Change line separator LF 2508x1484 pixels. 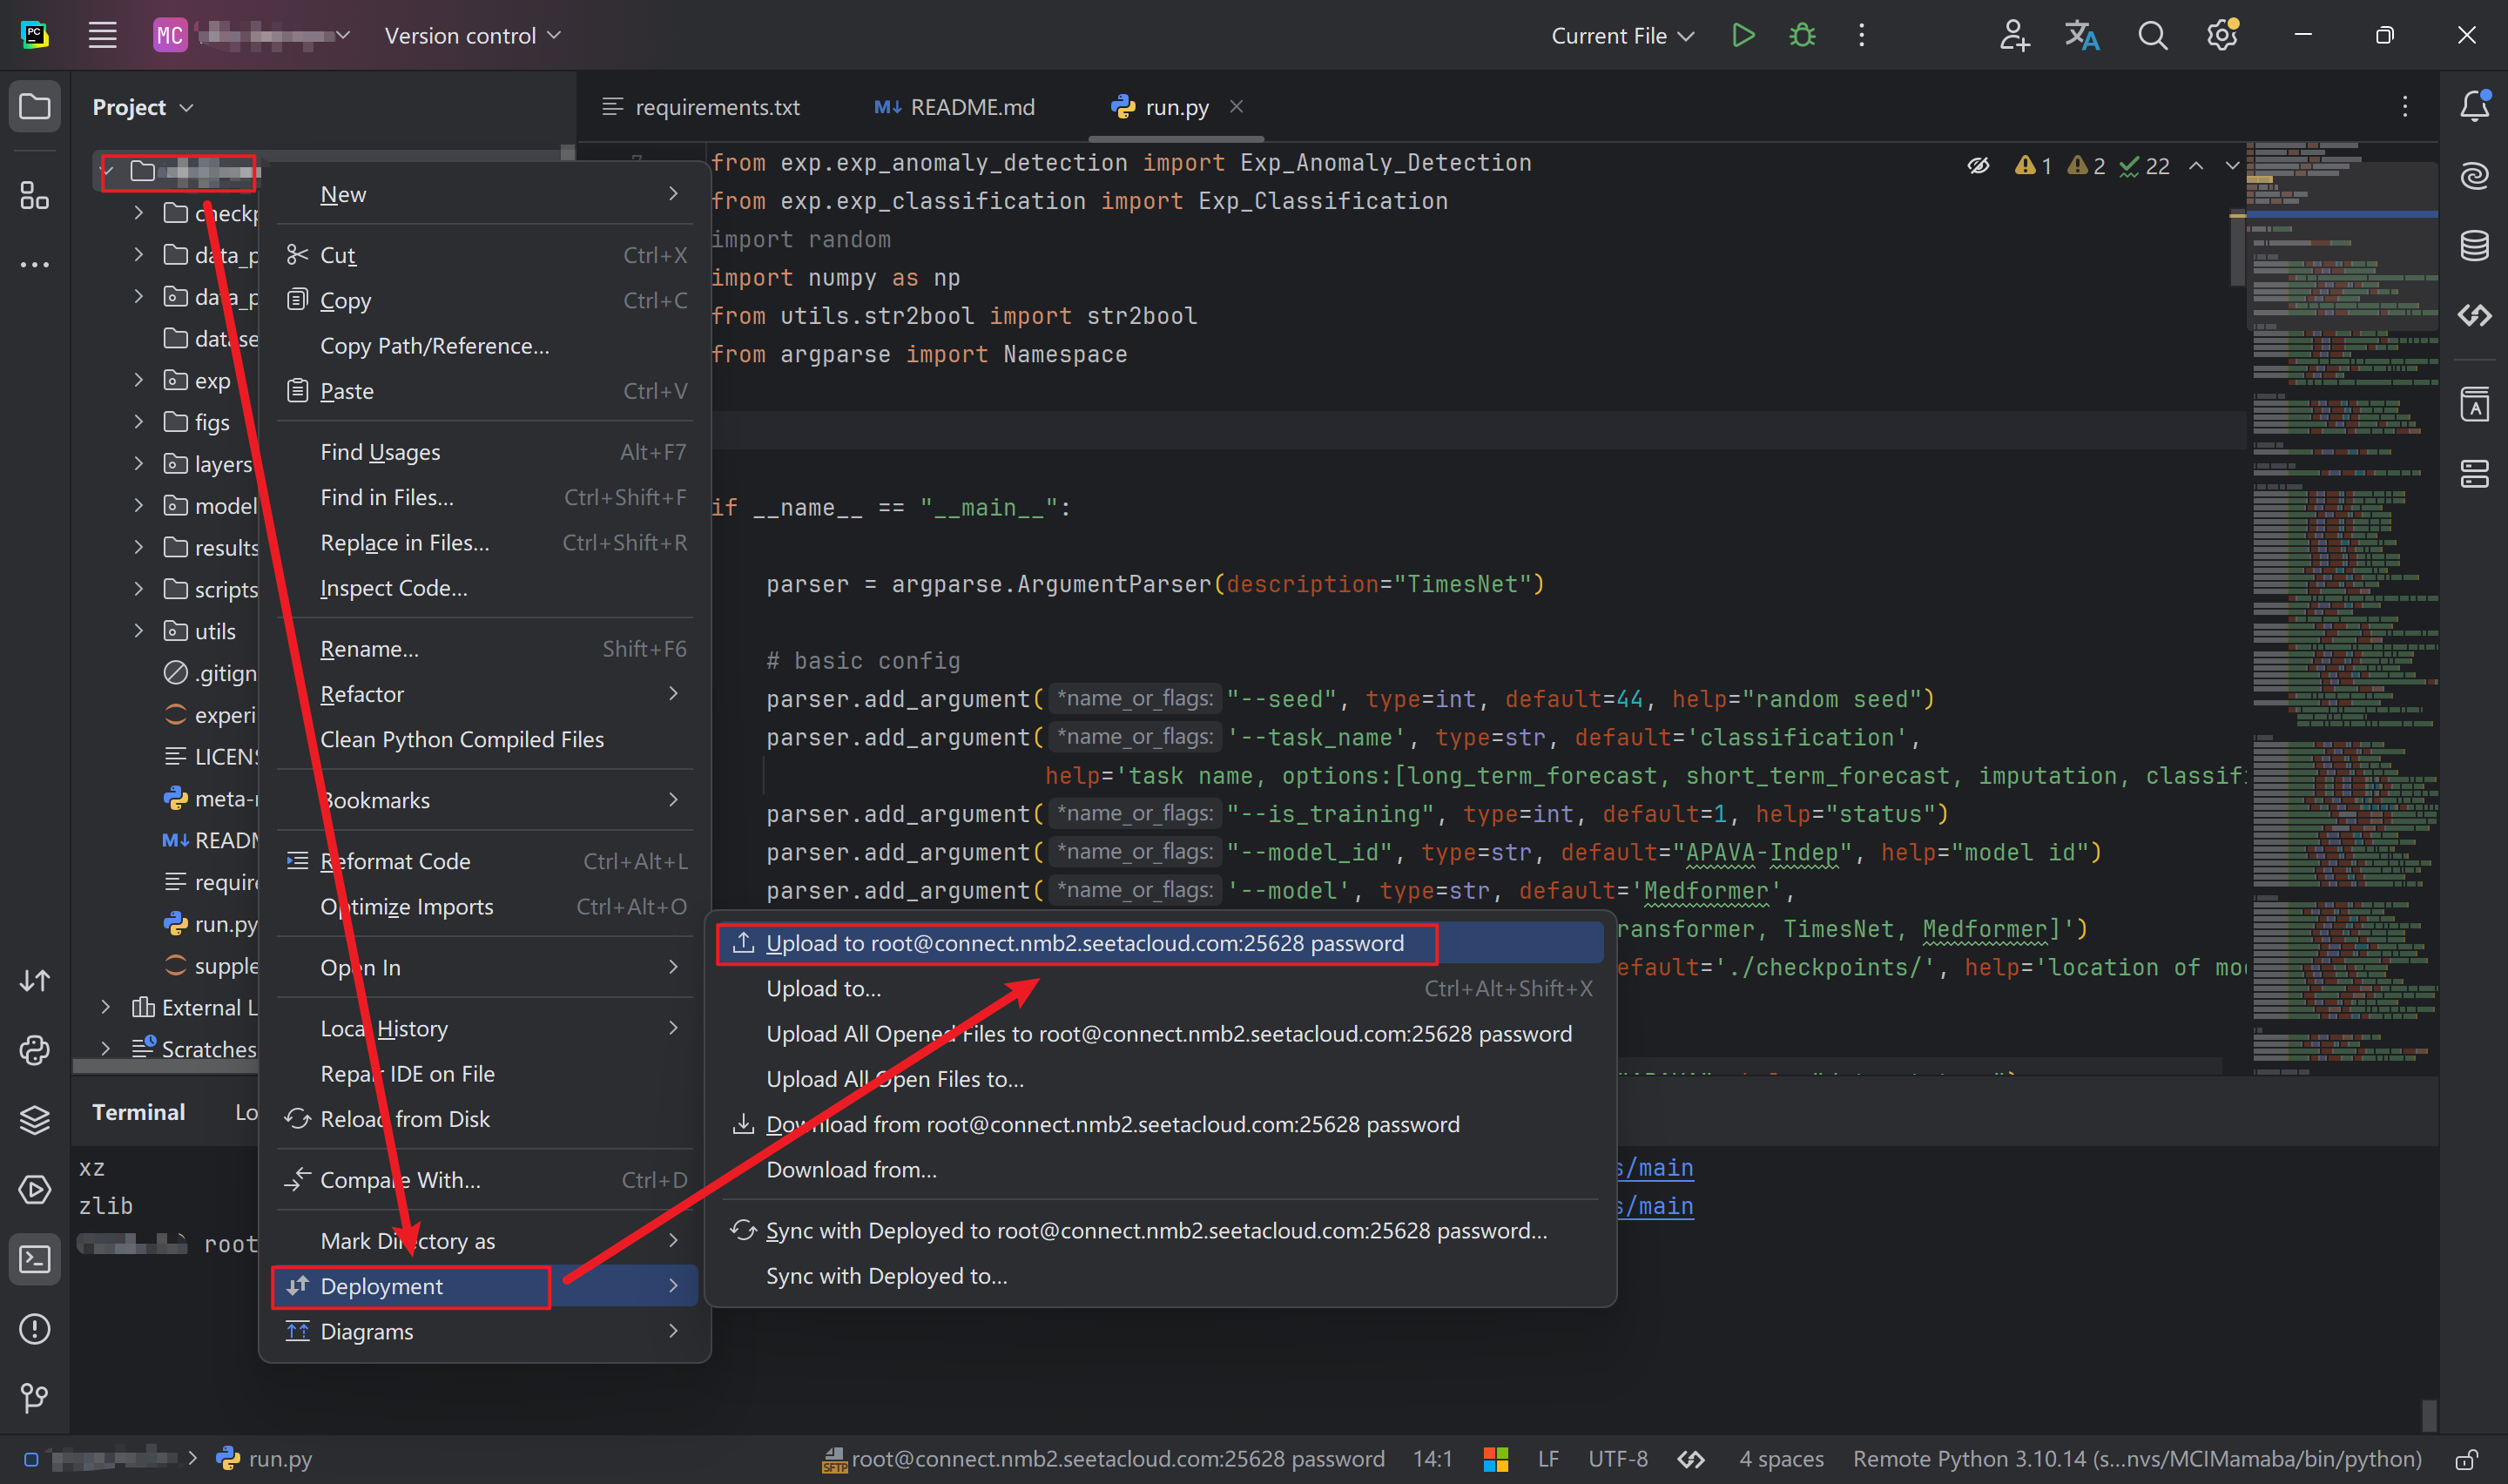coord(1548,1459)
